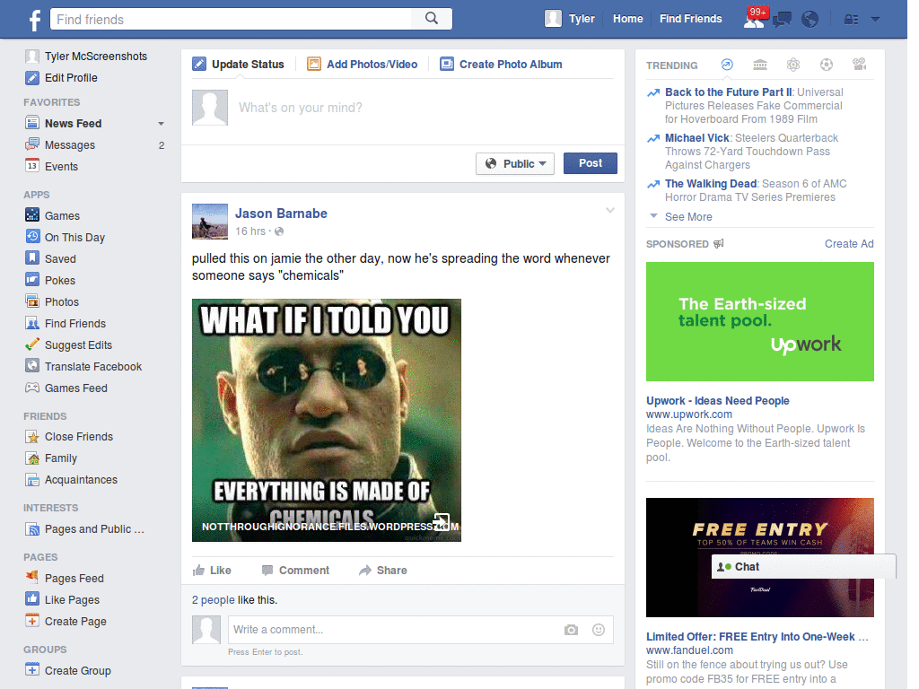Viewport: 919px width, 689px height.
Task: Click the What's on your mind field
Action: pyautogui.click(x=300, y=108)
